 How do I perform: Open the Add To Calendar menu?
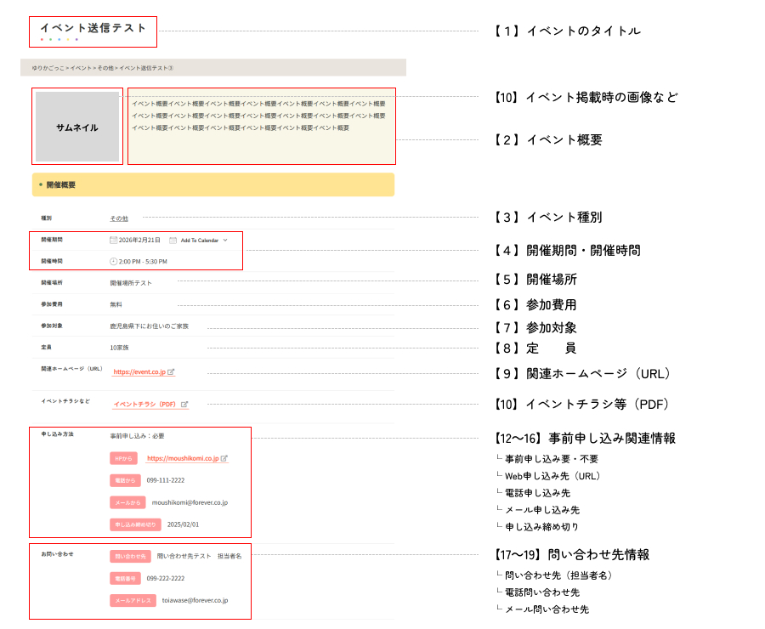[201, 241]
